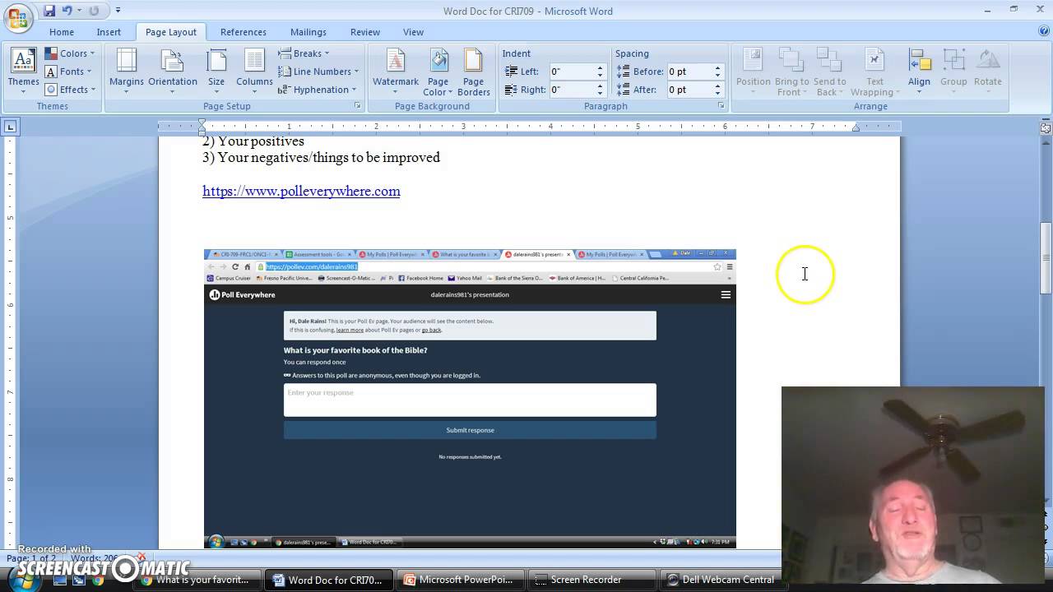Switch to Microsoft PowerPoint taskbar button
Image resolution: width=1053 pixels, height=592 pixels.
[459, 580]
